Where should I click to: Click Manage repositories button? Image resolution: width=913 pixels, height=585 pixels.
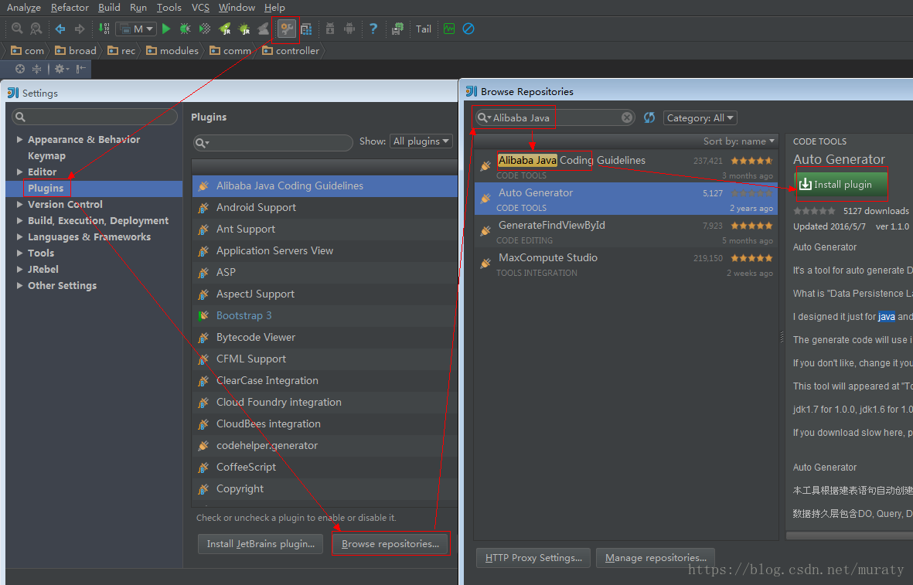point(656,558)
